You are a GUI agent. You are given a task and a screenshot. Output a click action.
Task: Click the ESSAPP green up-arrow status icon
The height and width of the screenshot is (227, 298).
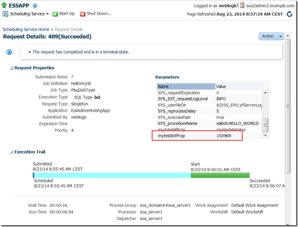tap(5, 6)
